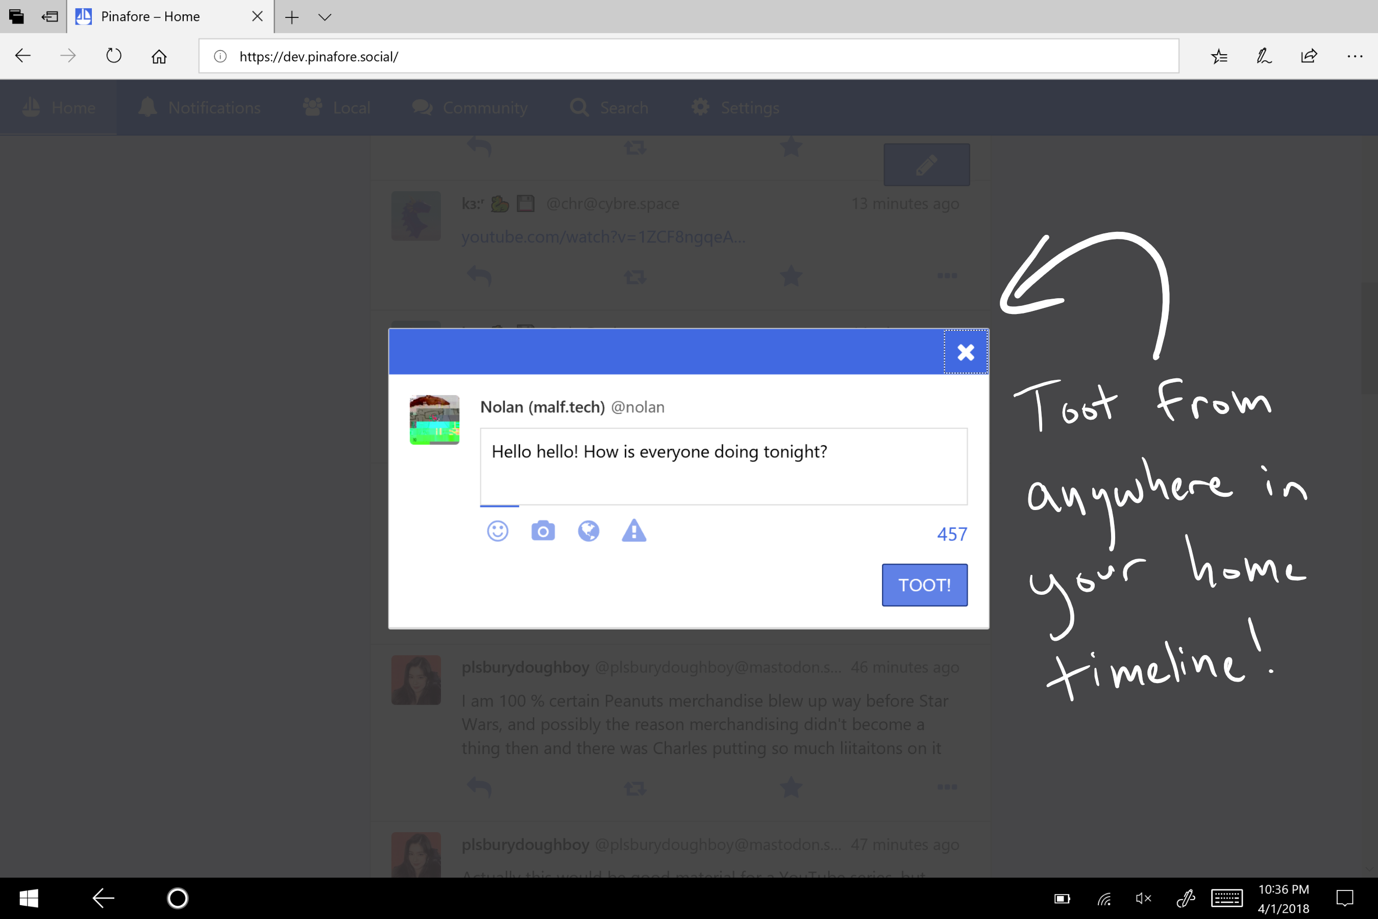Go to the browser home page

159,56
